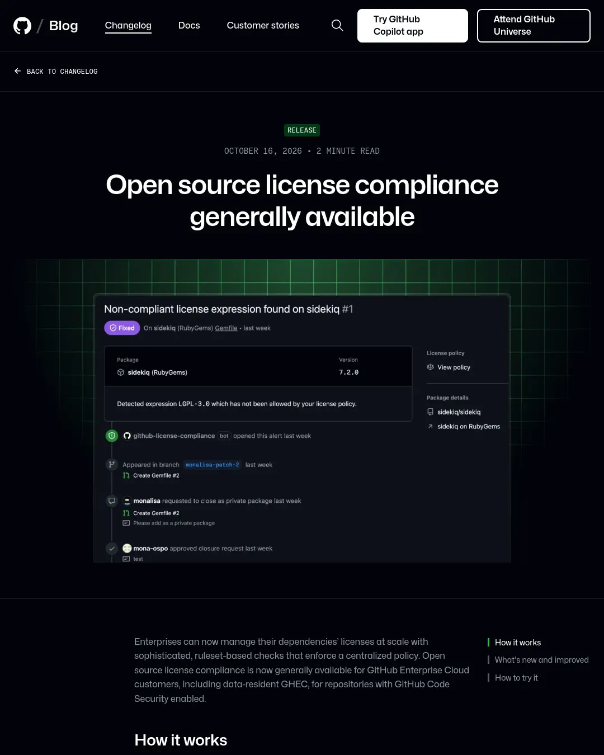604x755 pixels.
Task: Click version number 7.2.0
Action: (349, 372)
